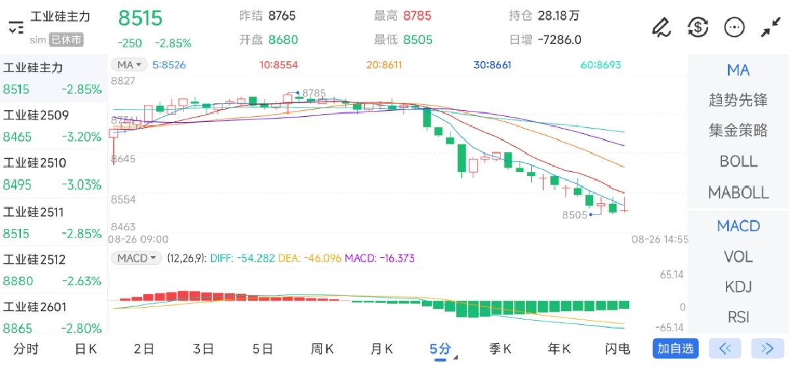This screenshot has width=789, height=372.
Task: Tap the 工业硅主力 title in header
Action: tap(60, 17)
